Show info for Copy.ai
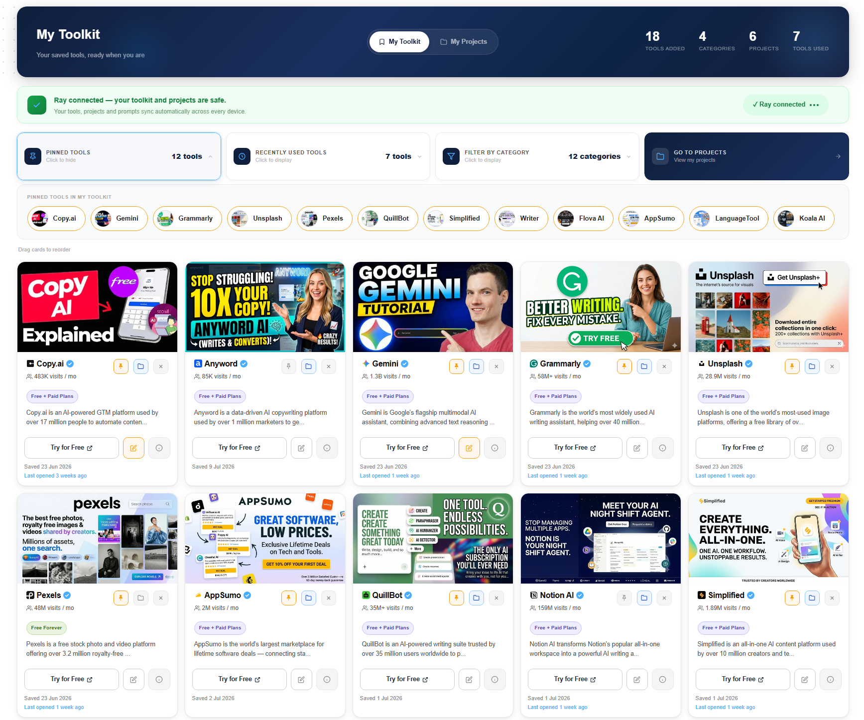 [x=159, y=448]
